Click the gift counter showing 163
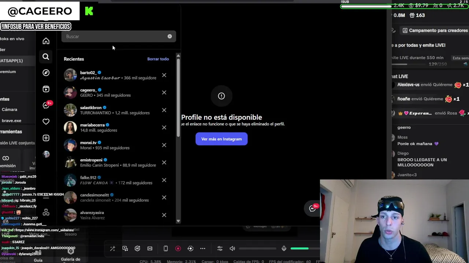The height and width of the screenshot is (263, 469). click(x=417, y=15)
